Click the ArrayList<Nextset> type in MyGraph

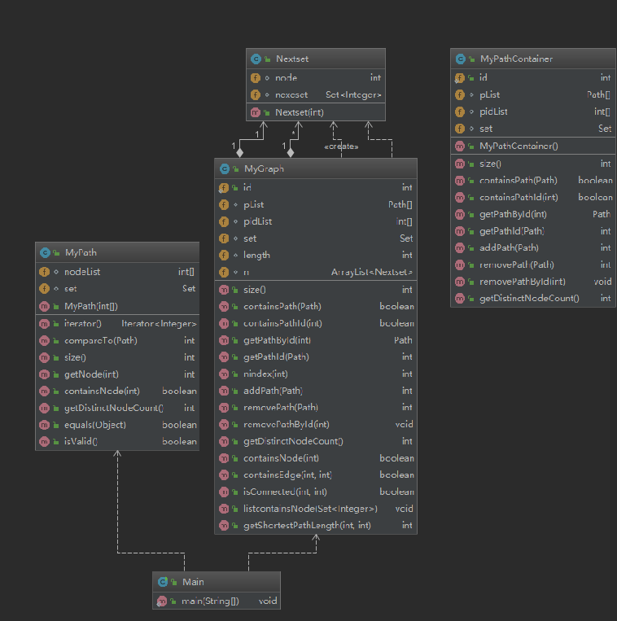tap(372, 272)
